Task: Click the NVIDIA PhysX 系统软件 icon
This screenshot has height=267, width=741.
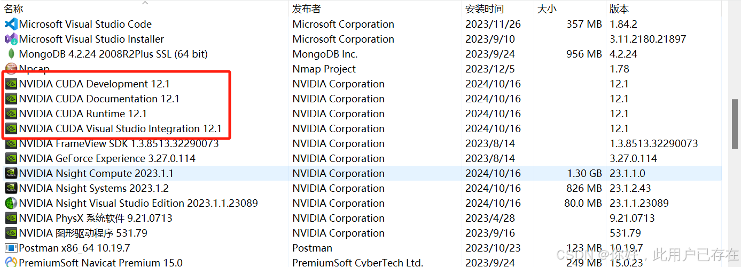Action: (x=11, y=218)
